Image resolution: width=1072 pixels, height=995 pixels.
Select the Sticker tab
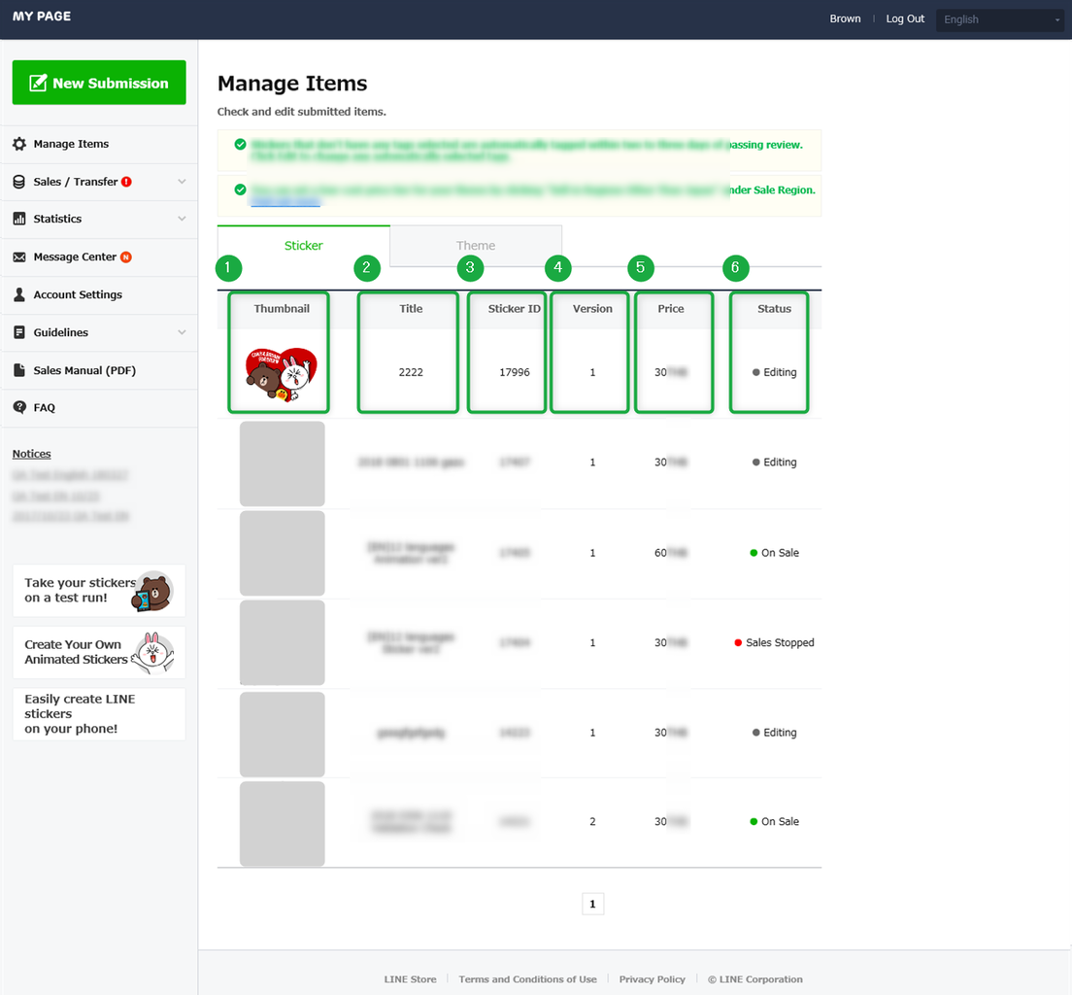pos(303,246)
